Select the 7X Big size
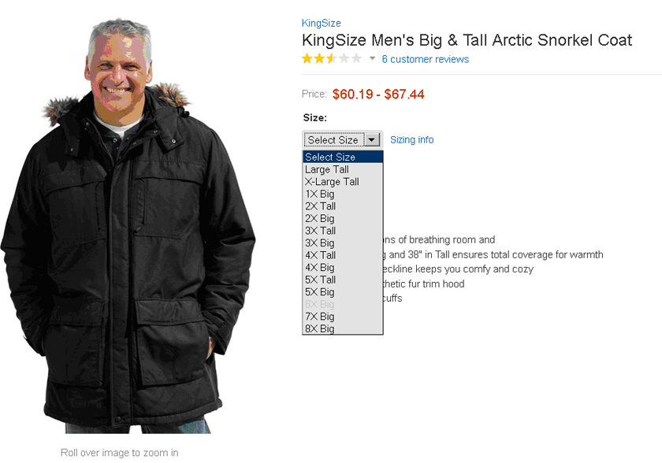The height and width of the screenshot is (463, 662). click(320, 317)
